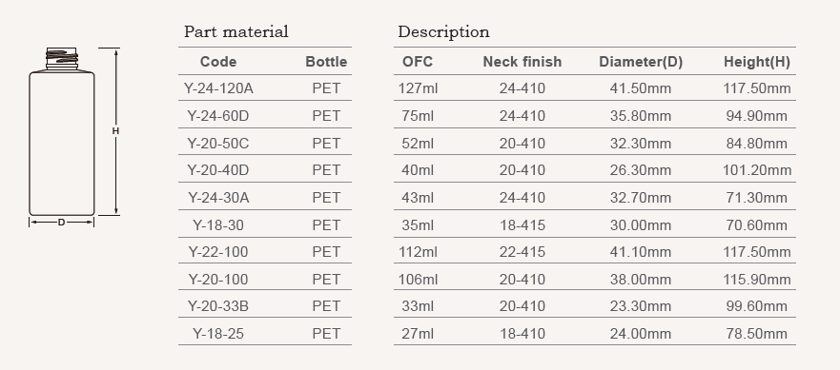
Task: Select the OFC column header
Action: coord(418,62)
